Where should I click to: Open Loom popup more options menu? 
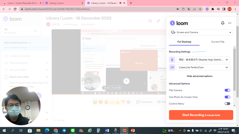[x=230, y=23]
